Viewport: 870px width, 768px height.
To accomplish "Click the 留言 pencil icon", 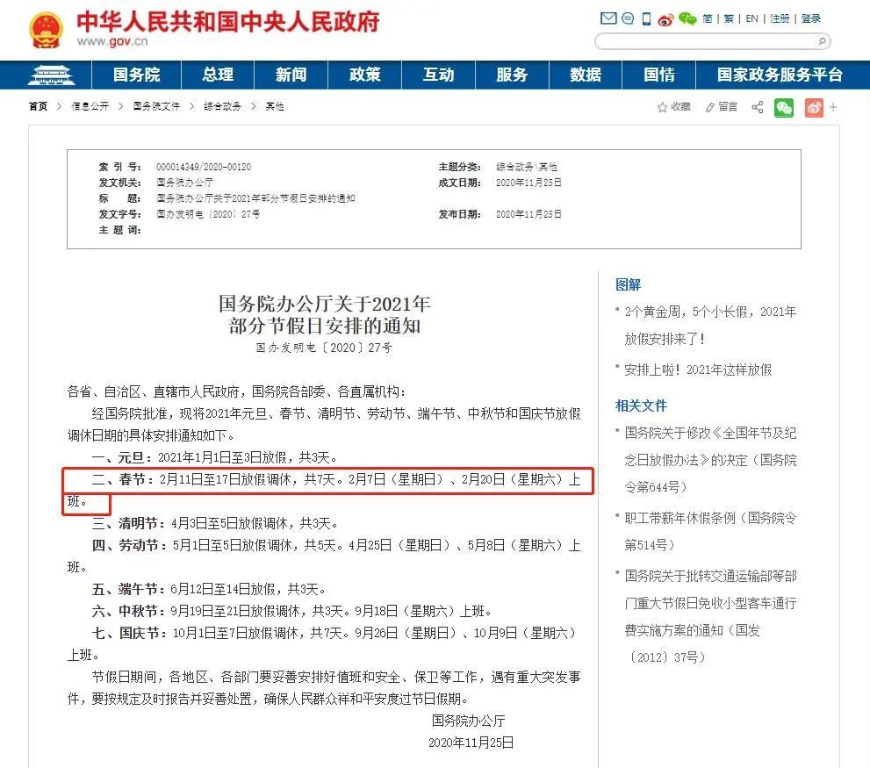I will pos(709,106).
